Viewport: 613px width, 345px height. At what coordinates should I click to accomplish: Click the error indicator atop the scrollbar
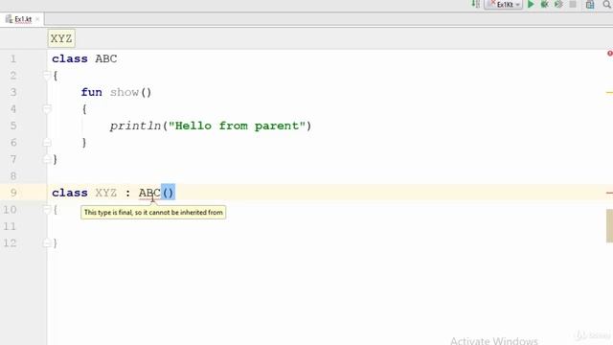click(610, 54)
